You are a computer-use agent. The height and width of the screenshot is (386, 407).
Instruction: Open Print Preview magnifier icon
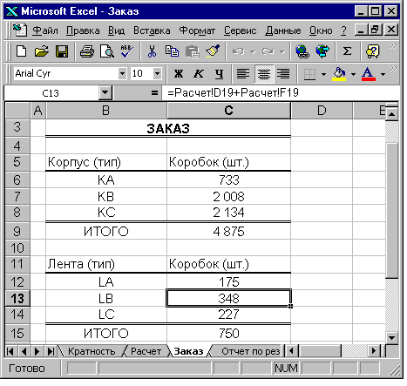(x=107, y=51)
